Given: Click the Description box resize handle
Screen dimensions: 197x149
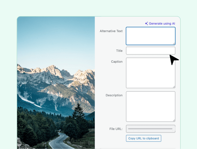Looking at the screenshot, I should 174,120.
